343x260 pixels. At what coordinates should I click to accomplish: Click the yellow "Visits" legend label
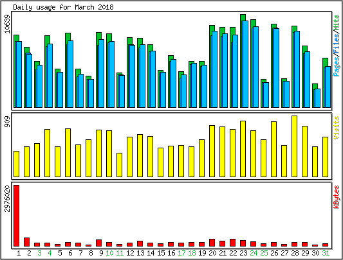pyautogui.click(x=337, y=128)
